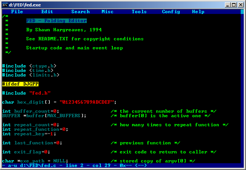Click the console window system icon
The height and width of the screenshot is (170, 246).
(5, 5)
